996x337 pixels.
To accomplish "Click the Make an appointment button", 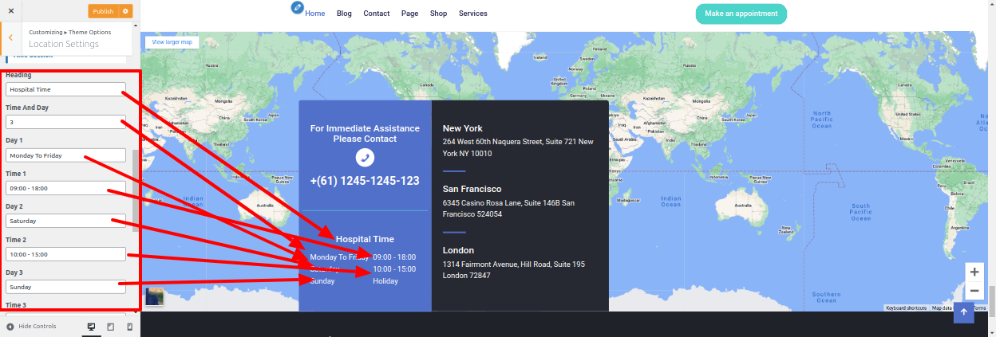I will point(741,14).
